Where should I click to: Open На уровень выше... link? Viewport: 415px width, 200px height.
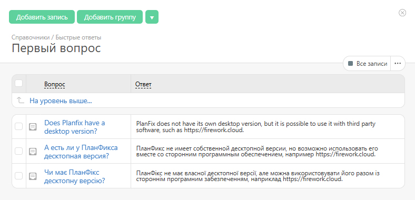[x=61, y=101]
